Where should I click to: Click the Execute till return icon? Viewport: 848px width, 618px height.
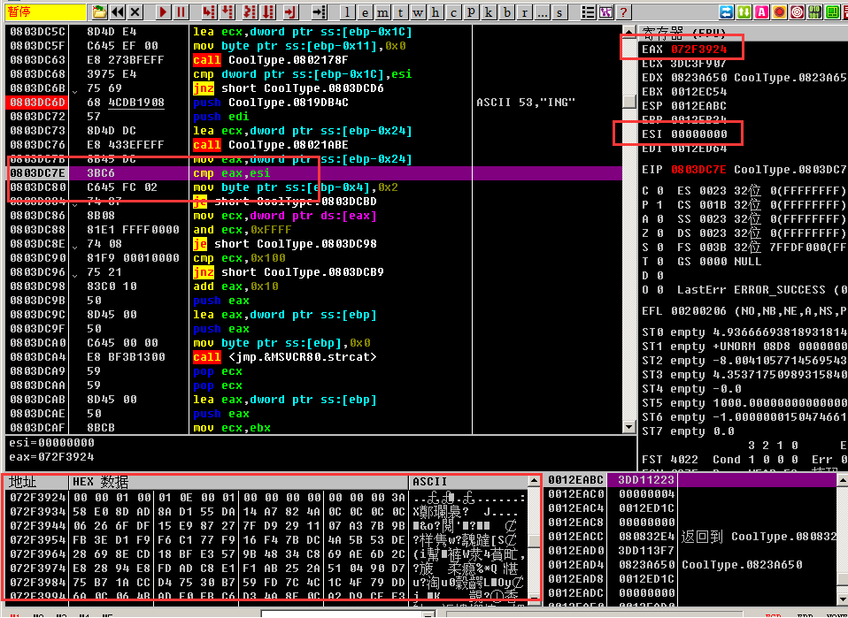click(291, 12)
